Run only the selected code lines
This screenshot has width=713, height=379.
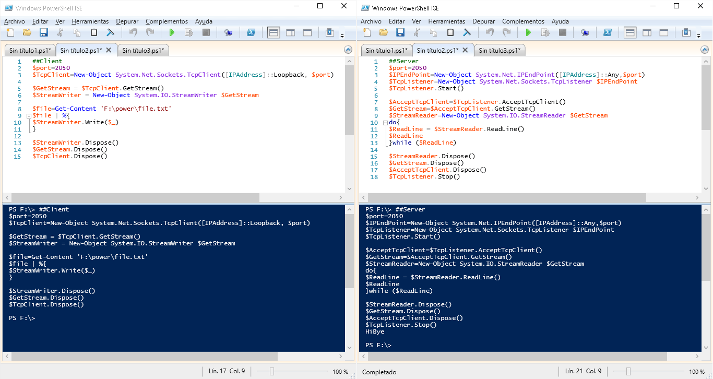tap(188, 32)
